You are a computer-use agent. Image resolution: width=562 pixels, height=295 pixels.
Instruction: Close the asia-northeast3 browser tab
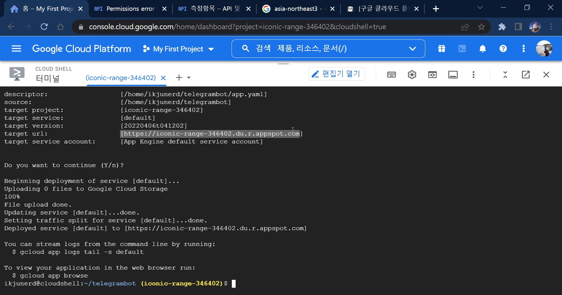(333, 9)
